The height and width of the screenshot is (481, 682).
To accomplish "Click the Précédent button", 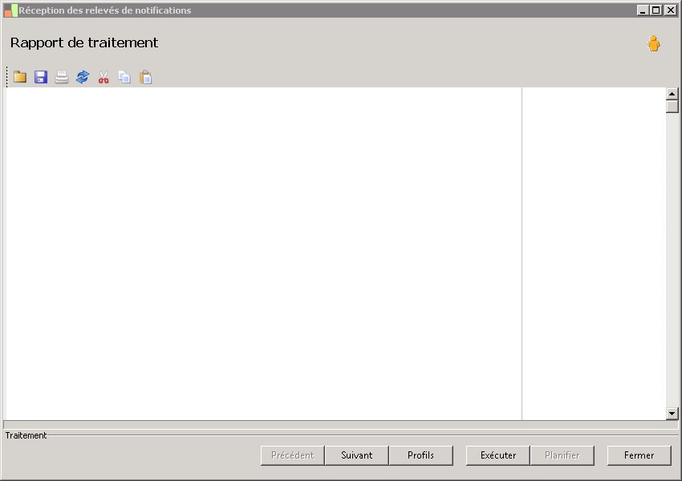I will 292,455.
